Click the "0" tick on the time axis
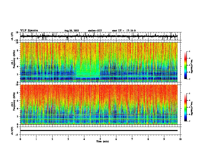The image size is (203, 156). (x=20, y=139)
